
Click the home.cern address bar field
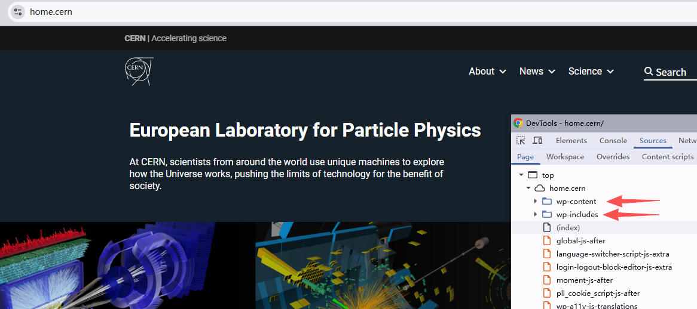click(x=351, y=12)
